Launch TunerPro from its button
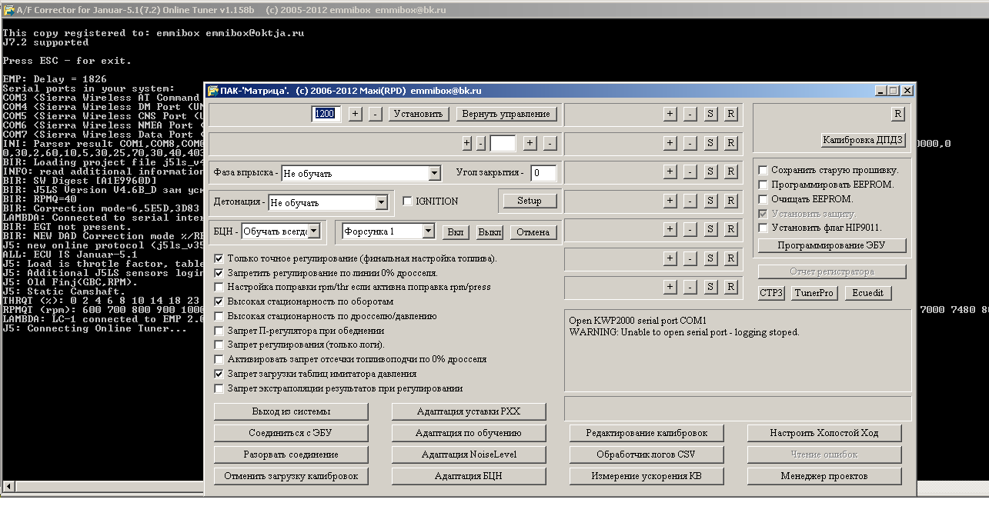This screenshot has width=989, height=526. coord(814,293)
